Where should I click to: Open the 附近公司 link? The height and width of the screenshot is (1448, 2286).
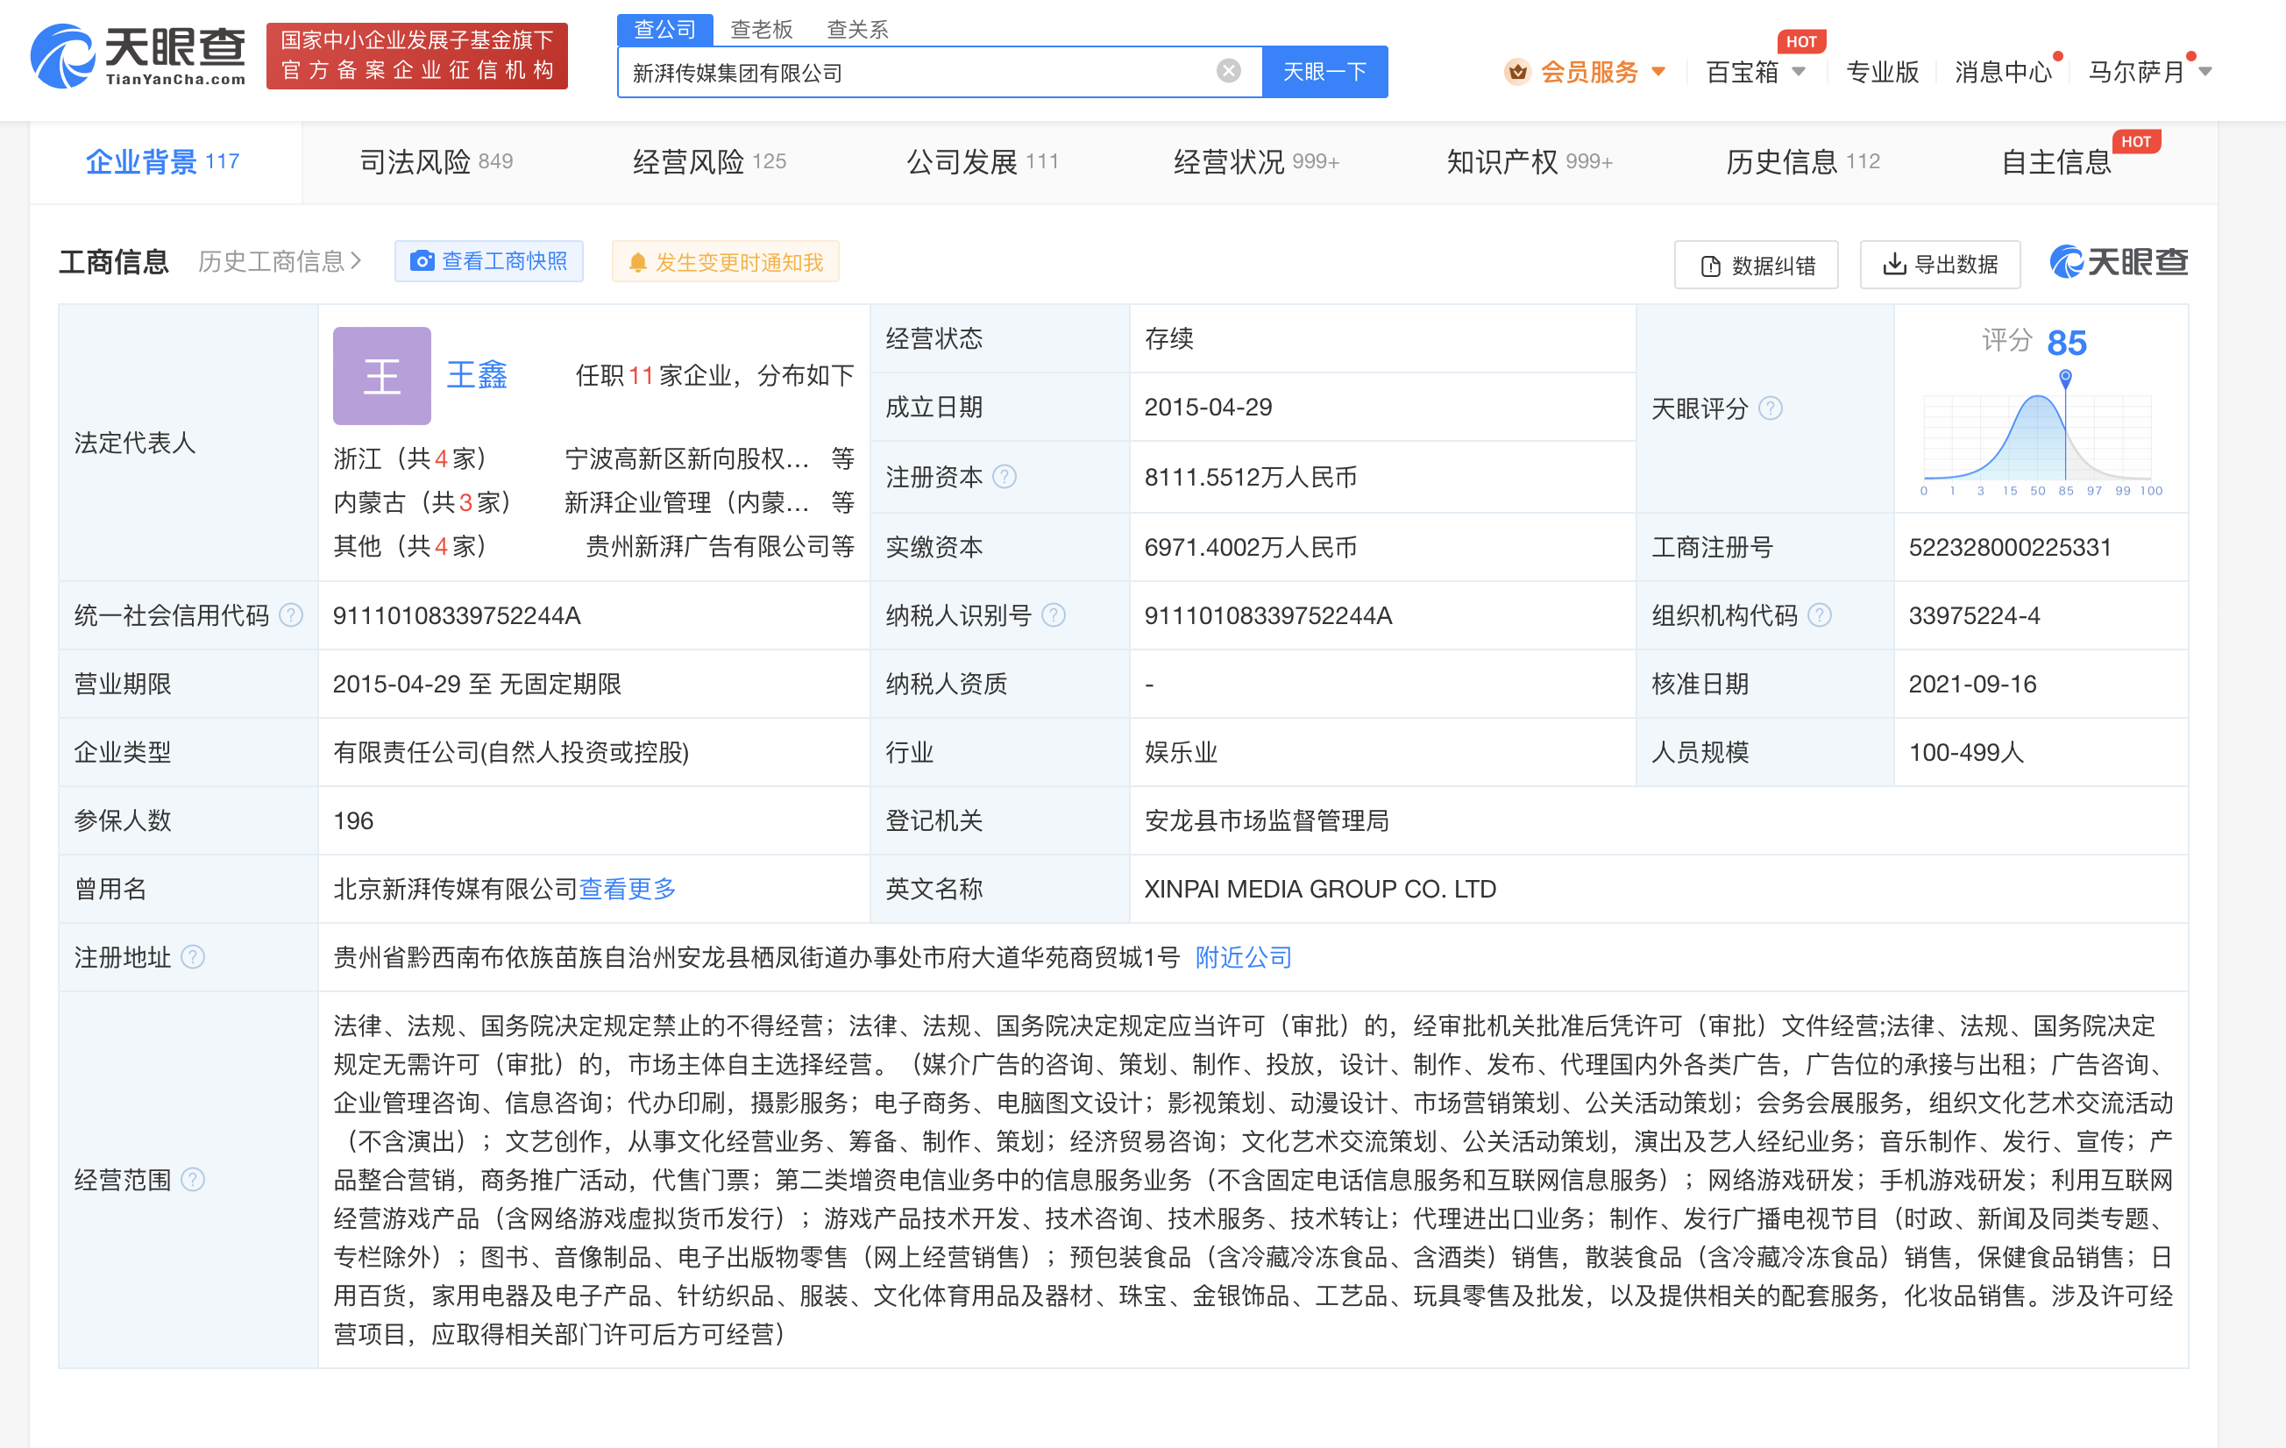click(x=1244, y=957)
